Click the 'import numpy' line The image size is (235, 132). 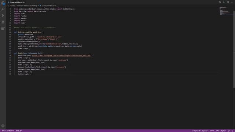(20, 23)
